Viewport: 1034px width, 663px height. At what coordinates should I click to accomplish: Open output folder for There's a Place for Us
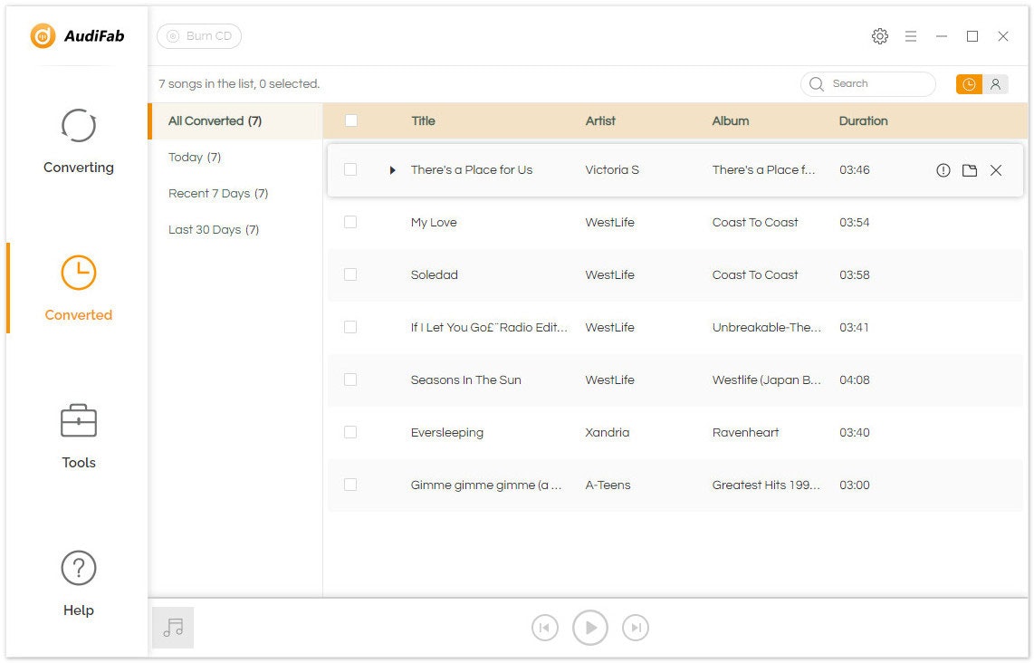pyautogui.click(x=970, y=170)
